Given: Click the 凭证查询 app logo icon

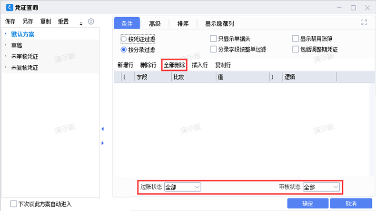Looking at the screenshot, I should 10,8.
